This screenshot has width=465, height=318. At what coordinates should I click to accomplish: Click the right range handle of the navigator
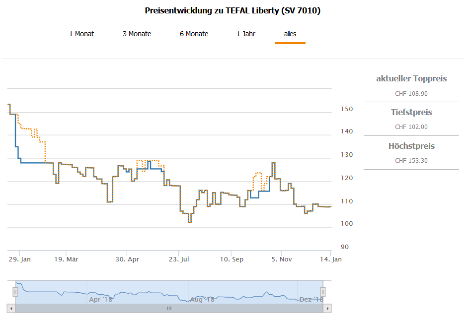pos(323,291)
